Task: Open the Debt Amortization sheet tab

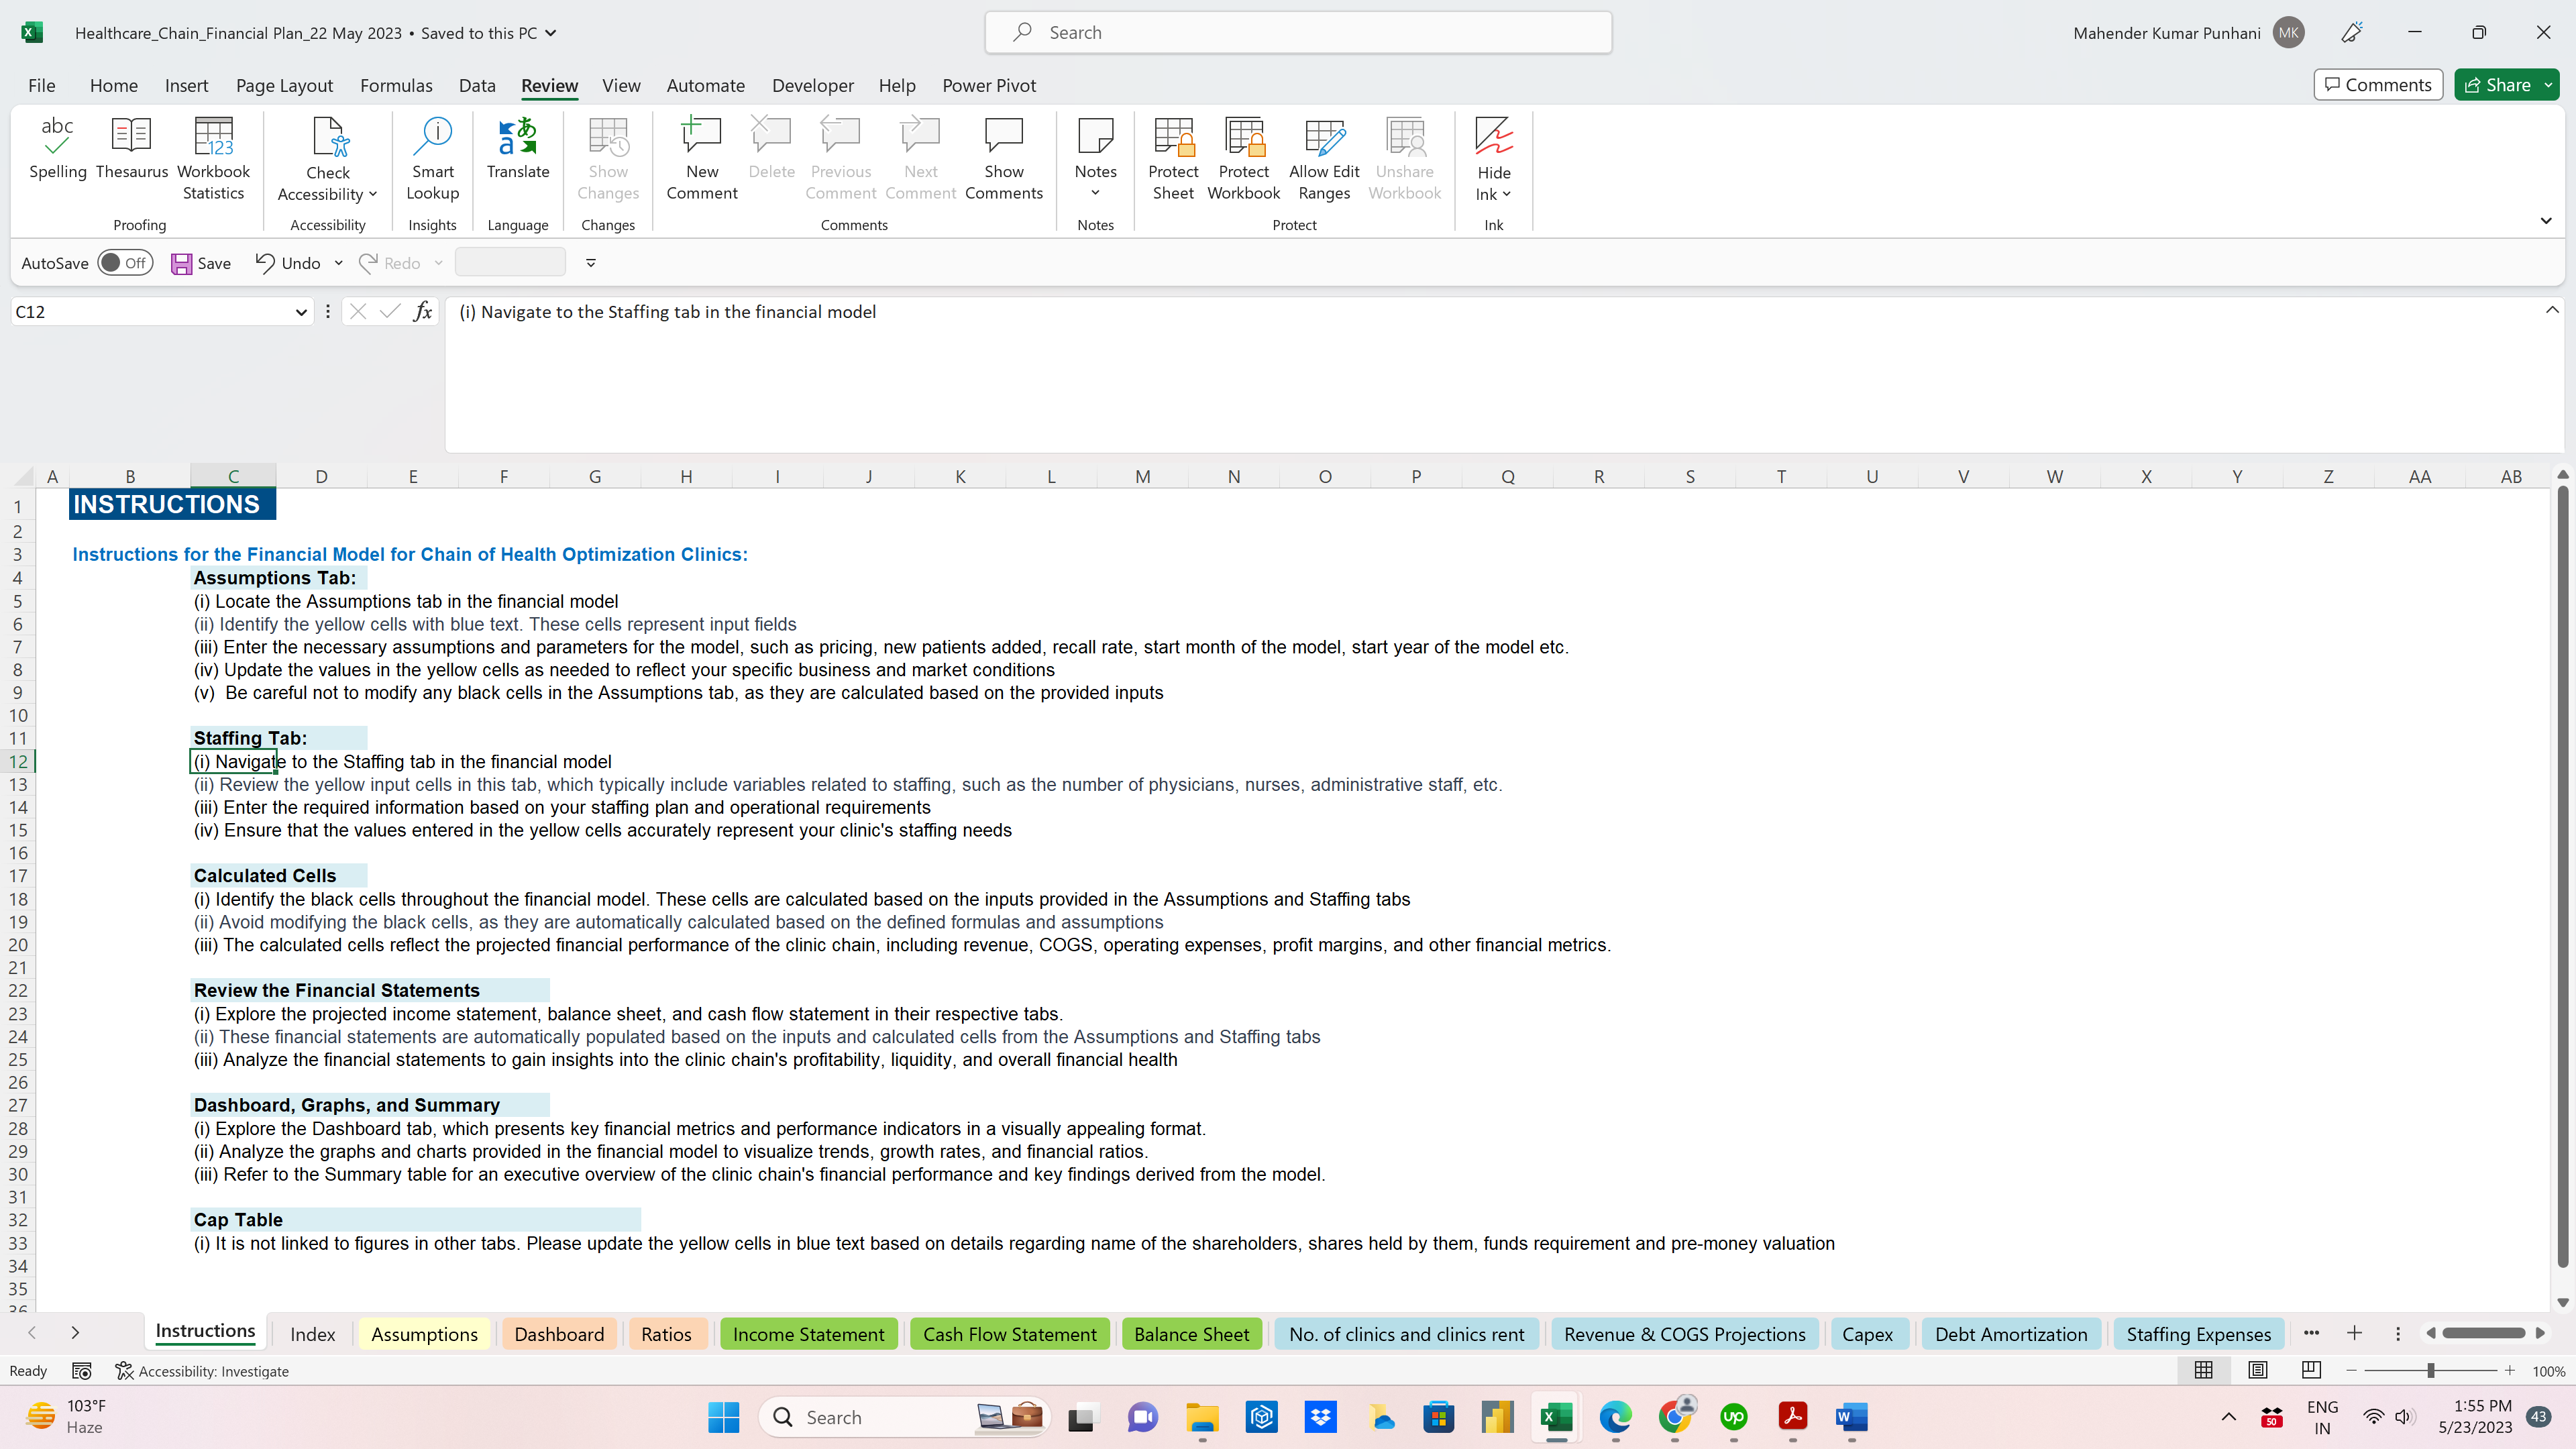Action: pyautogui.click(x=2011, y=1334)
